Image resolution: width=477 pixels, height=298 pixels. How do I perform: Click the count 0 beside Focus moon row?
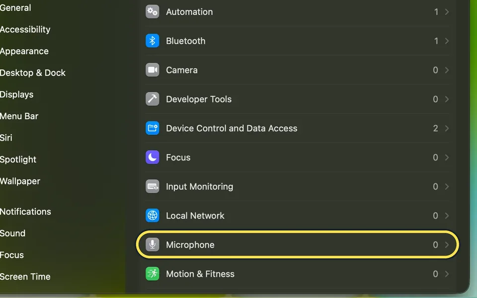coord(436,157)
